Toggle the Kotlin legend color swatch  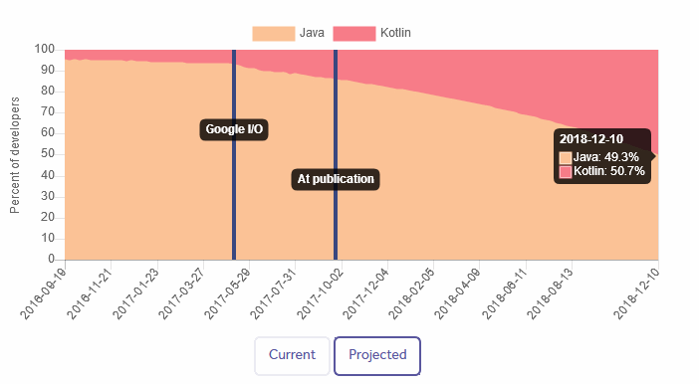pos(353,34)
